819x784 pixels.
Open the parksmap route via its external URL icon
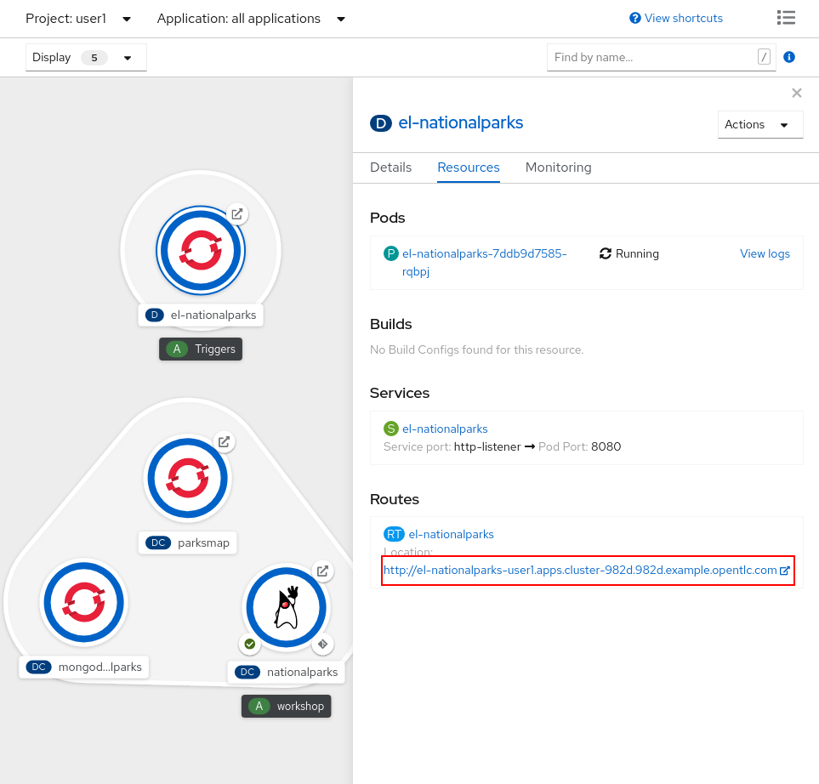tap(224, 442)
